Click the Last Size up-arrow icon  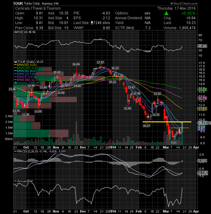click(x=92, y=23)
